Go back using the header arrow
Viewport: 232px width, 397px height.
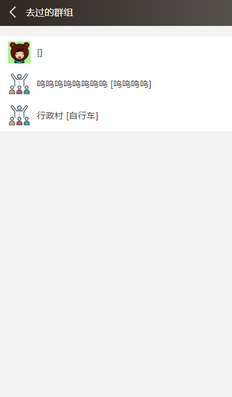[13, 12]
